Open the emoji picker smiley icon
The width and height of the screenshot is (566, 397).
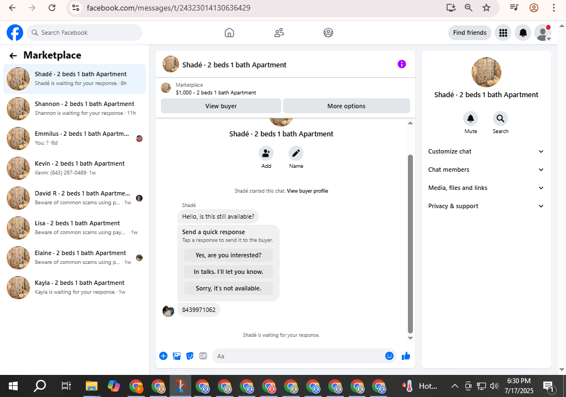click(389, 356)
